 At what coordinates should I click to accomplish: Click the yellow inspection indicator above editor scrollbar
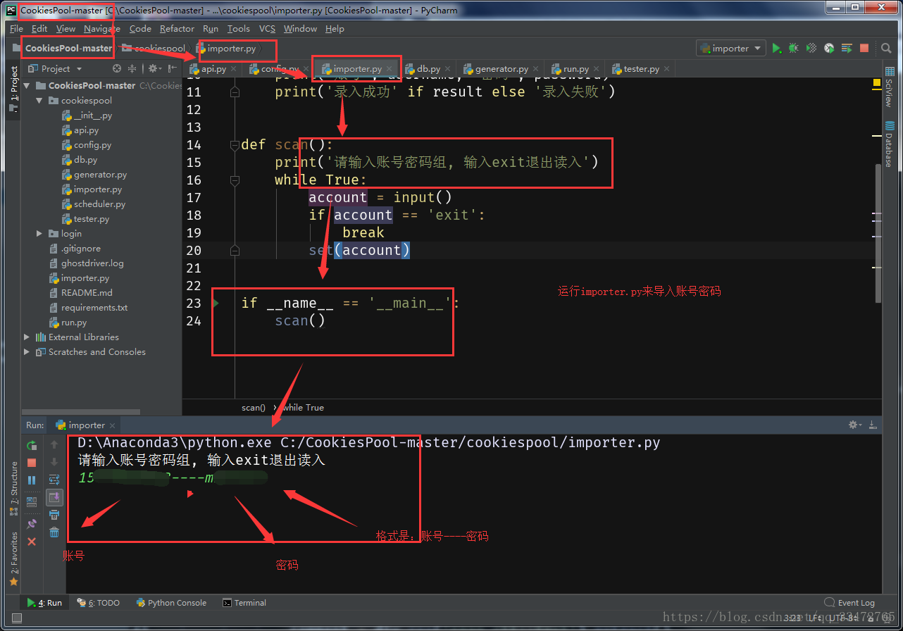pyautogui.click(x=877, y=82)
